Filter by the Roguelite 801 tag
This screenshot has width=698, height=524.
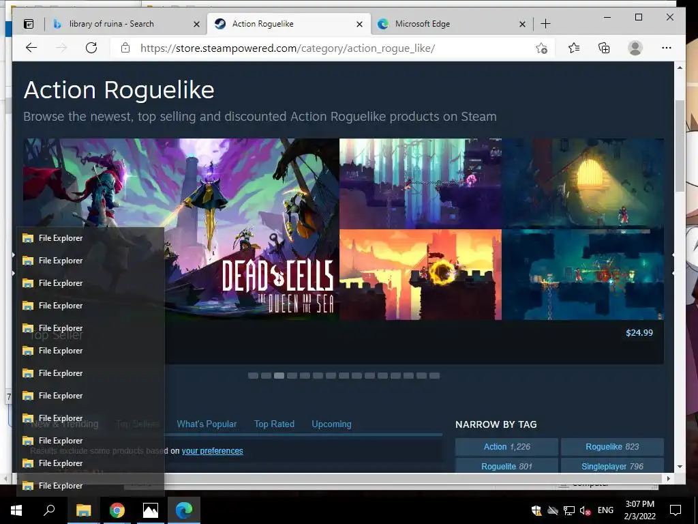tap(506, 465)
